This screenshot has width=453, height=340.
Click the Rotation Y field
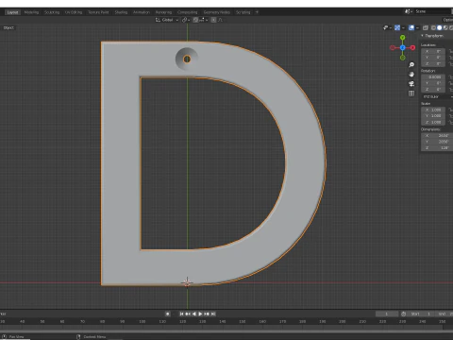coord(433,83)
